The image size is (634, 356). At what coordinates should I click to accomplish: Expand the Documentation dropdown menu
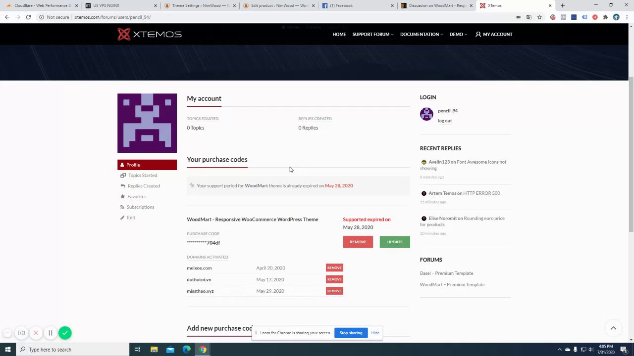pyautogui.click(x=422, y=34)
